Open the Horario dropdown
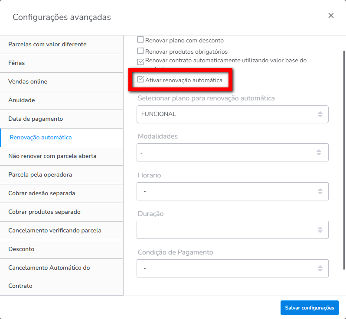 [232, 191]
